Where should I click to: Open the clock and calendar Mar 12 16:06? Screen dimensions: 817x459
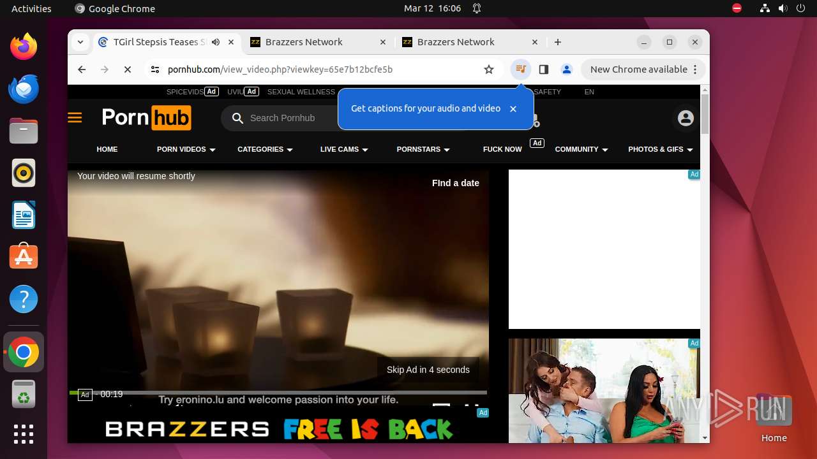[x=432, y=8]
